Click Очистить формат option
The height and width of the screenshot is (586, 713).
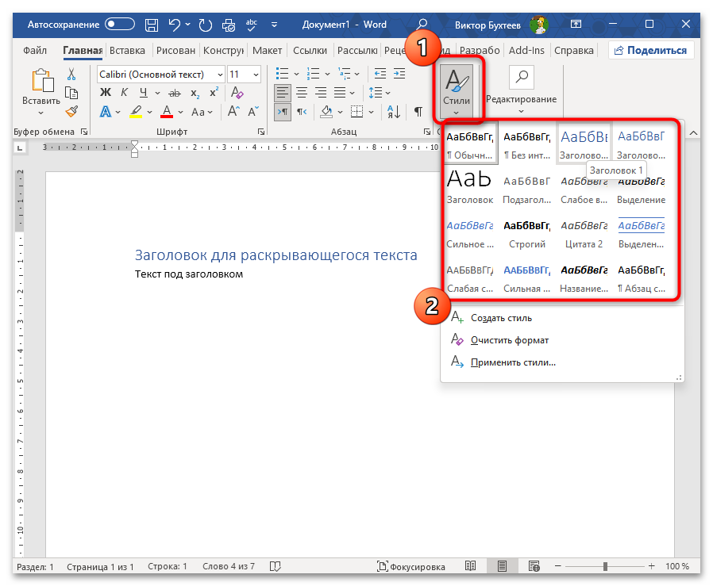click(x=509, y=340)
